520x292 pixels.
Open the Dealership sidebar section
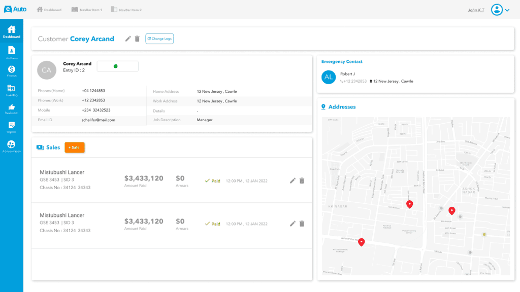(x=12, y=109)
